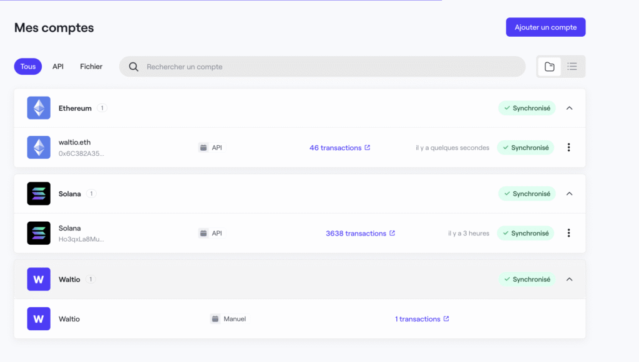
Task: Collapse the Waltio account group
Action: [x=568, y=279]
